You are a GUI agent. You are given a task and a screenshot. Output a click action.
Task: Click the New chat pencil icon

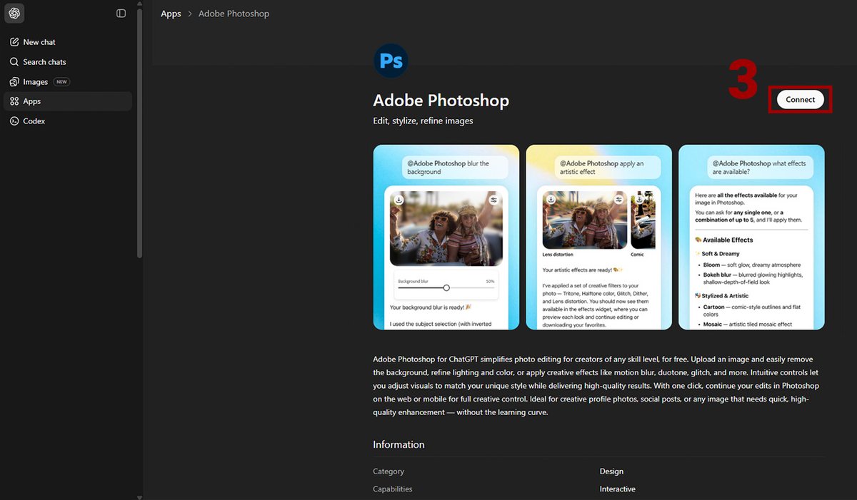(14, 42)
